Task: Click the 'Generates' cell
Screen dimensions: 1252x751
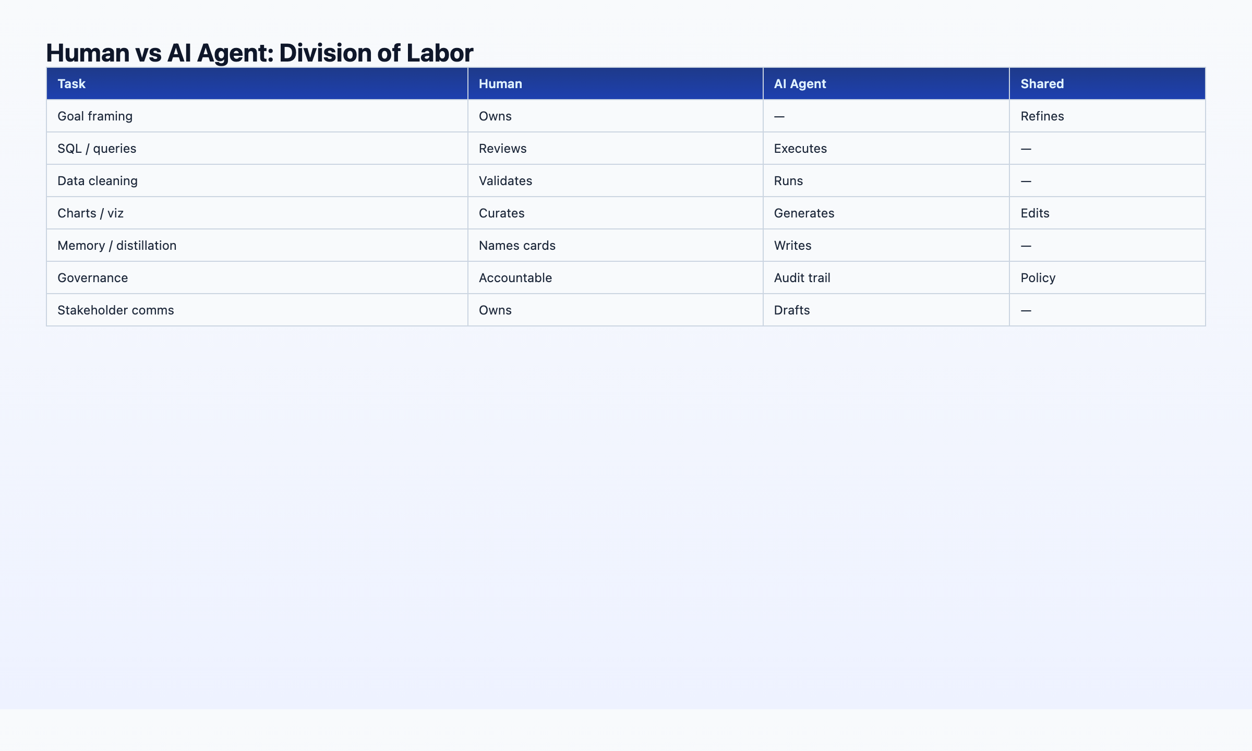Action: click(x=886, y=213)
